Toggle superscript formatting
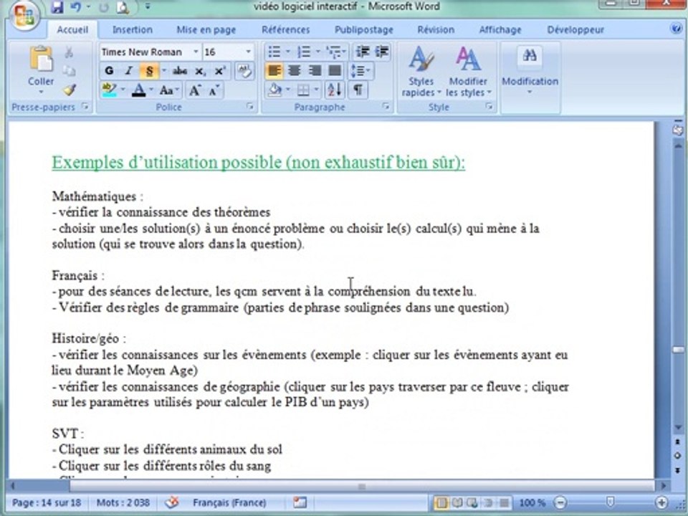This screenshot has height=516, width=688. click(x=220, y=71)
